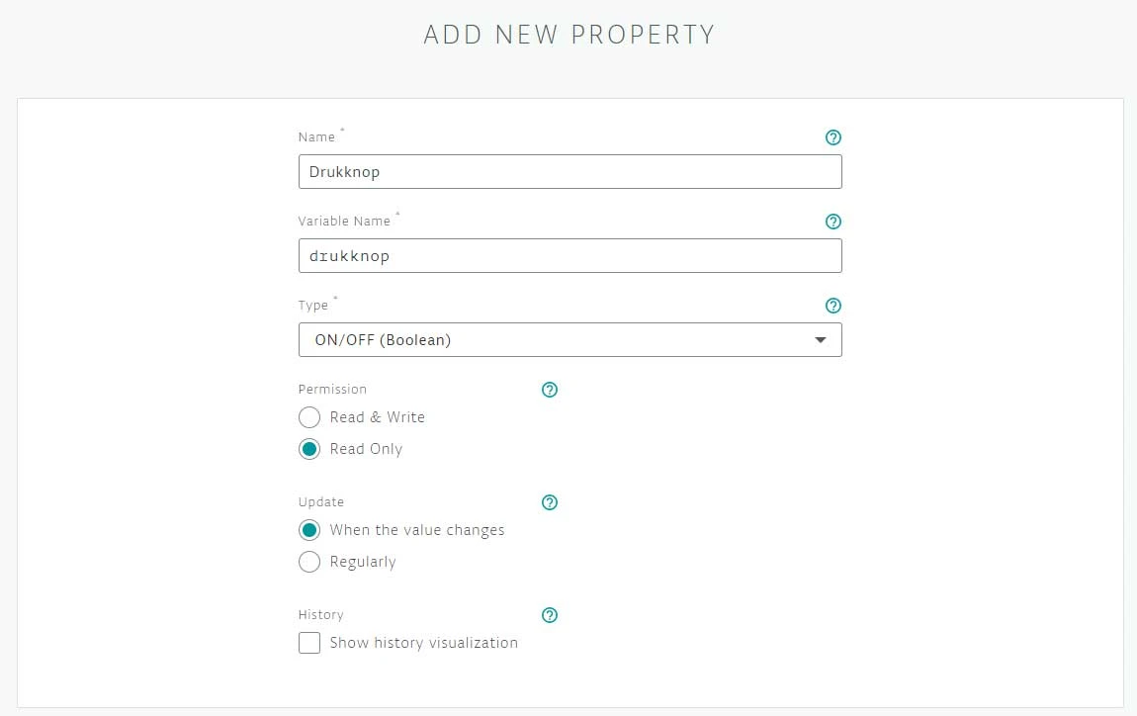Open help for the Variable Name field
The width and height of the screenshot is (1137, 716).
coord(832,222)
